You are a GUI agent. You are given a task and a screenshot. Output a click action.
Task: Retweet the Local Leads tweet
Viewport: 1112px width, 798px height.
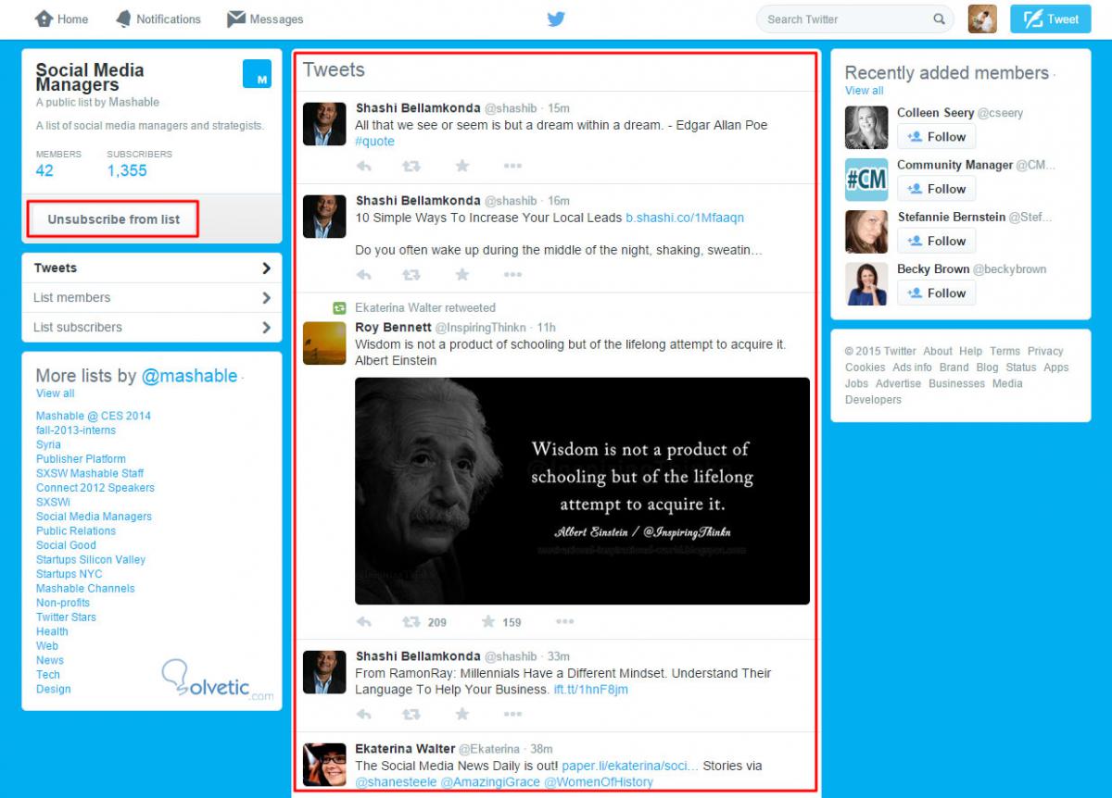[x=411, y=275]
